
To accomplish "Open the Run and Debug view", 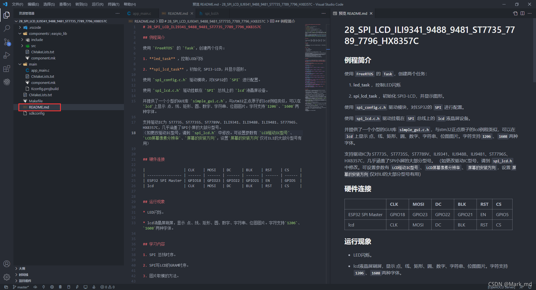I will click(x=7, y=55).
